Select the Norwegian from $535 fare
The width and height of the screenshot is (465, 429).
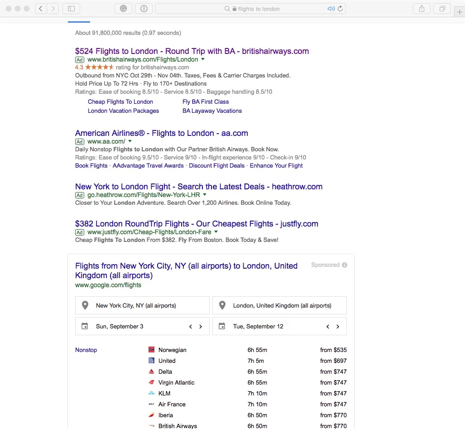pyautogui.click(x=333, y=350)
